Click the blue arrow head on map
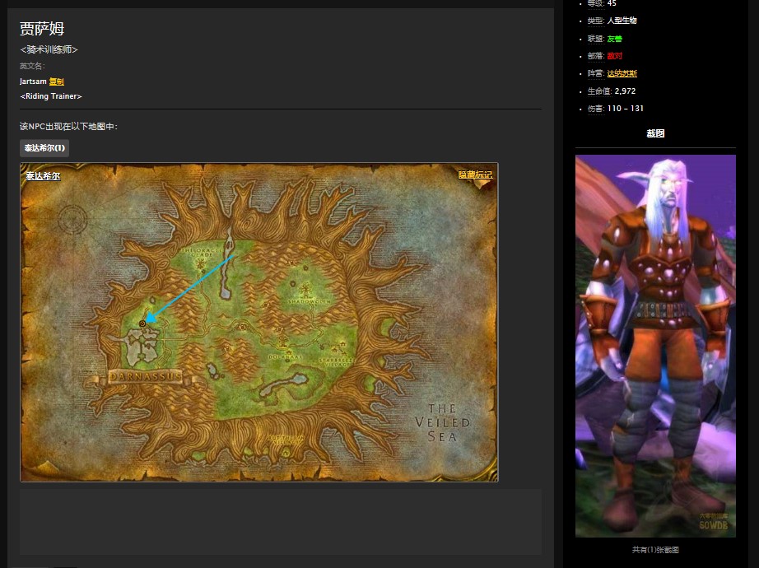The height and width of the screenshot is (568, 759). [x=151, y=316]
